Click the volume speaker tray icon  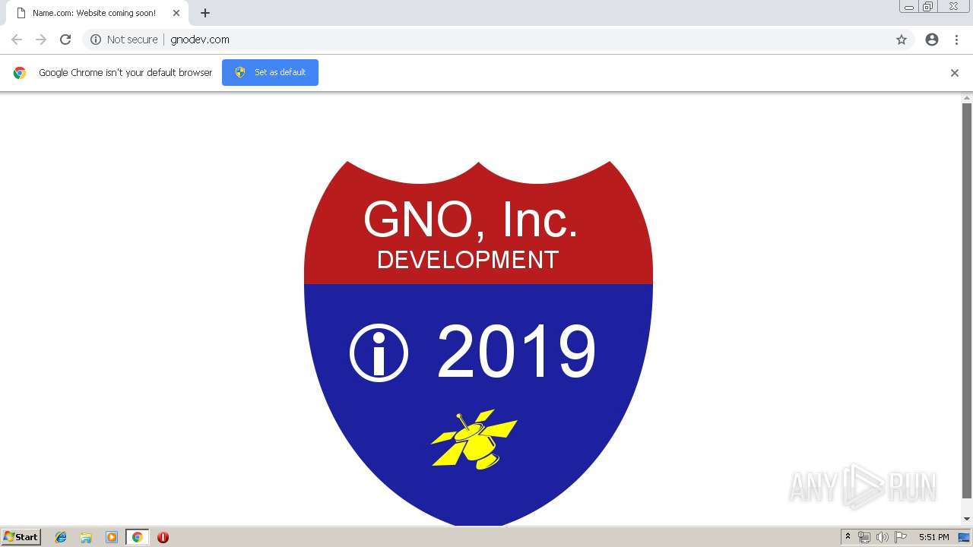(x=883, y=537)
